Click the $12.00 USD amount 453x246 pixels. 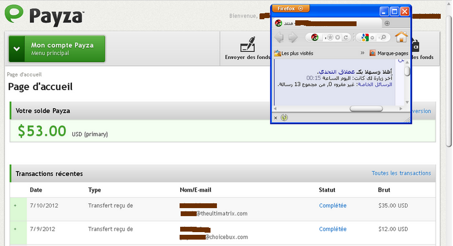[393, 229]
